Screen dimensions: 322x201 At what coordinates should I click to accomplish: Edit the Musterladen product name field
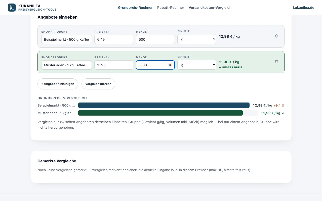click(x=66, y=65)
